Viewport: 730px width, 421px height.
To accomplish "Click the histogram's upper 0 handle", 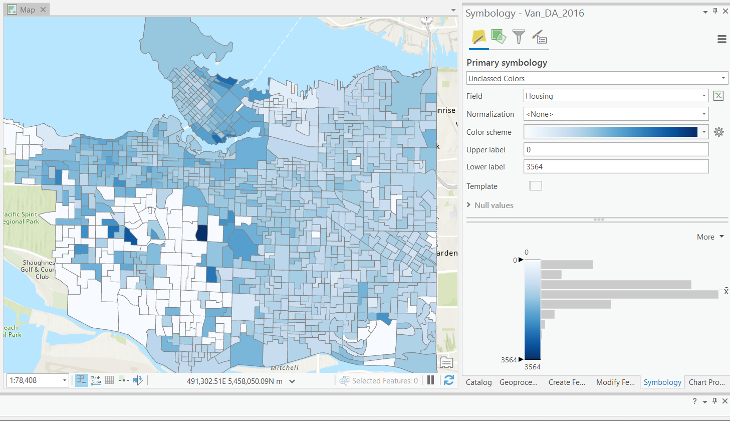I will [521, 260].
